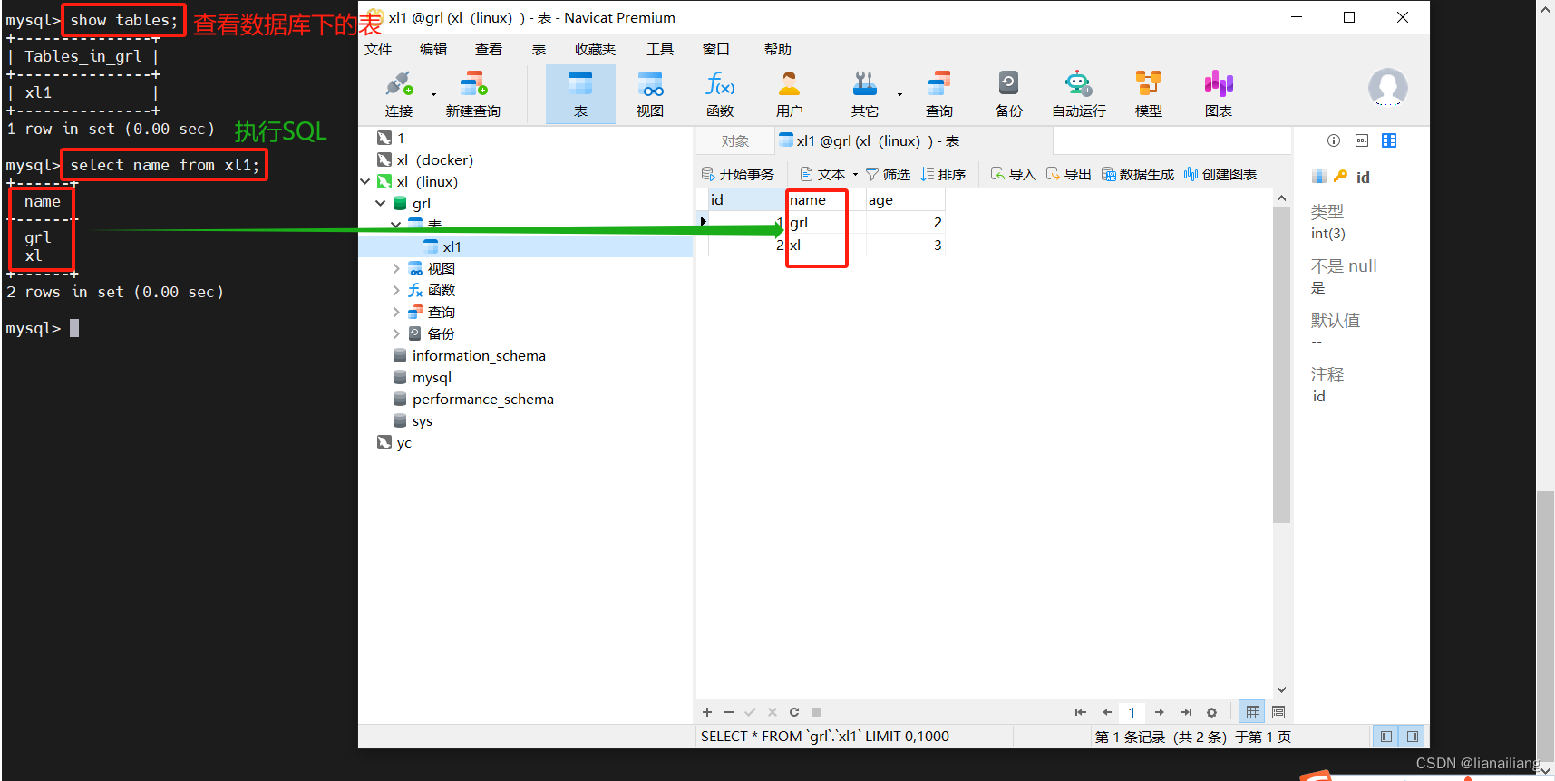The width and height of the screenshot is (1555, 781).
Task: Click the 数据生成 button
Action: pos(1138,174)
